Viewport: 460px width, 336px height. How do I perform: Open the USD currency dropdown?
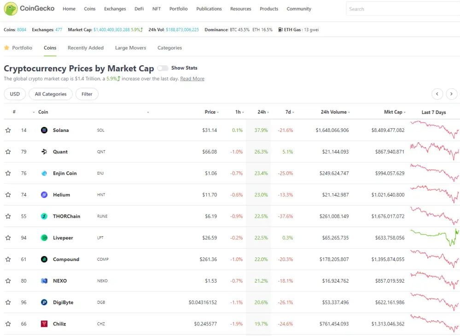tap(15, 94)
